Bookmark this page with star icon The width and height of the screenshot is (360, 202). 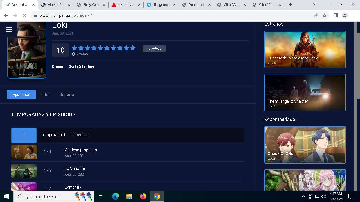(x=325, y=15)
